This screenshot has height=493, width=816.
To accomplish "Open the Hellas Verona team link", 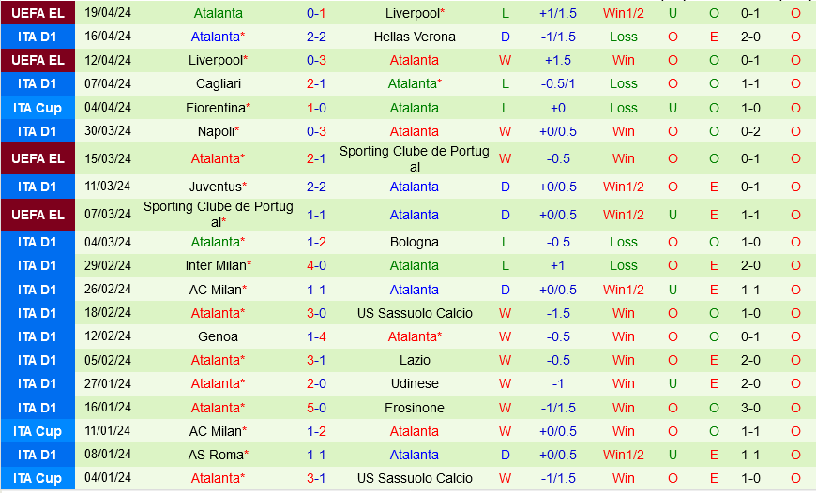I will (x=415, y=37).
